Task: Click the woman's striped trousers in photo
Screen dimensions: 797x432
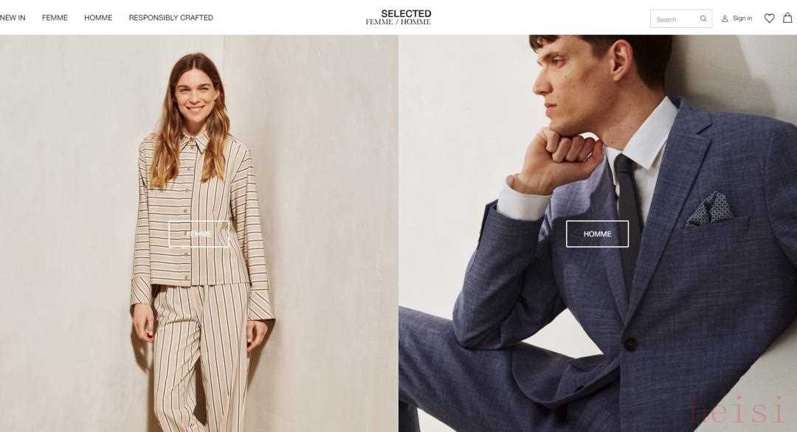Action: click(201, 355)
